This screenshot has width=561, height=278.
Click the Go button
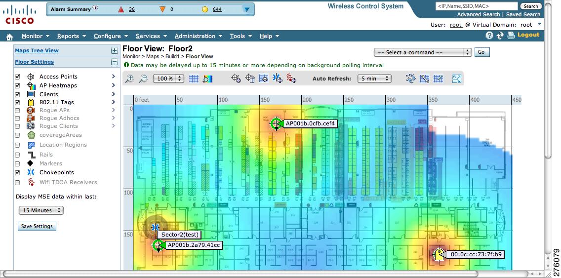click(x=481, y=52)
